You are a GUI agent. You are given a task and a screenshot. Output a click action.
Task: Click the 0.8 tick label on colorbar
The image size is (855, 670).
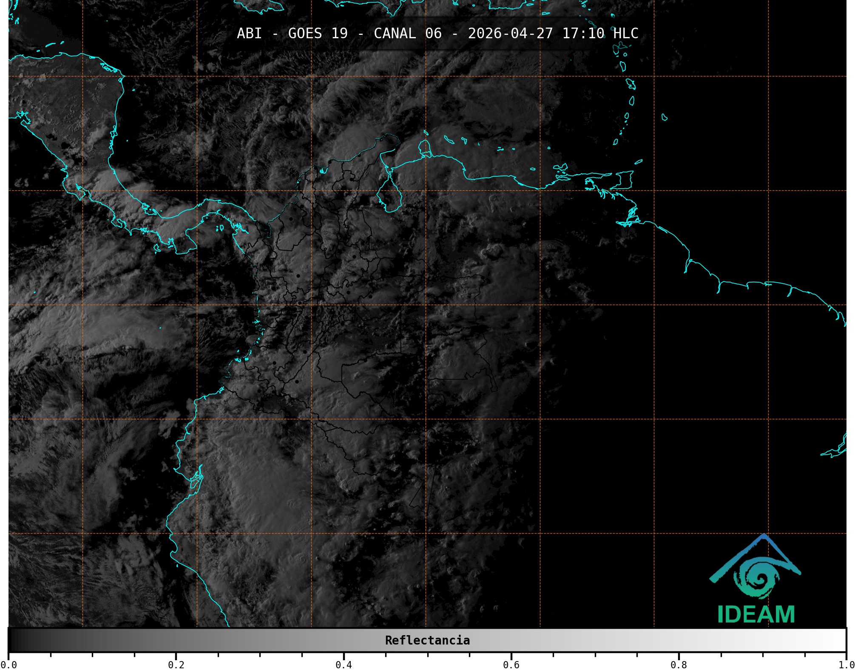[679, 664]
